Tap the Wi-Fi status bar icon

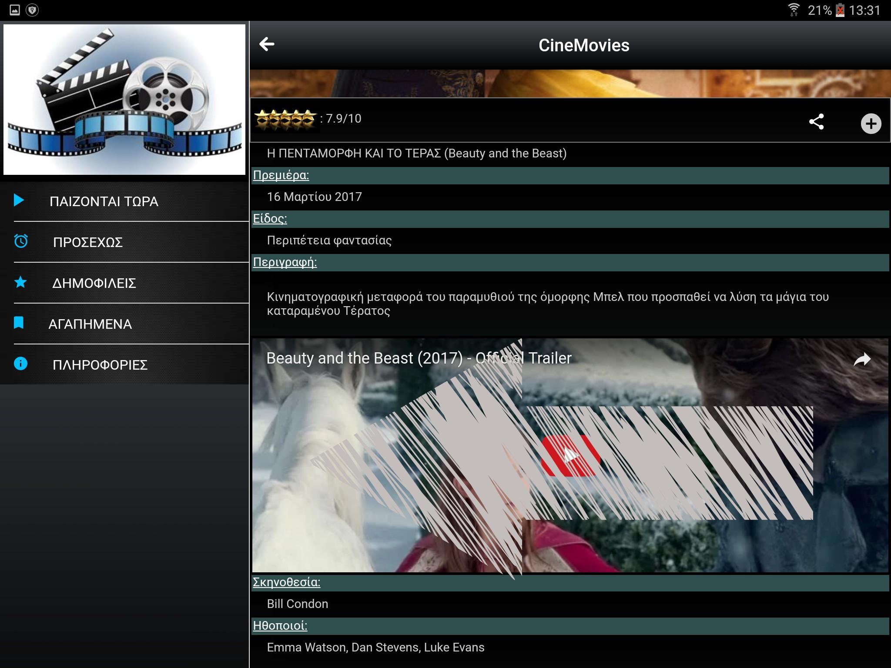pyautogui.click(x=794, y=10)
